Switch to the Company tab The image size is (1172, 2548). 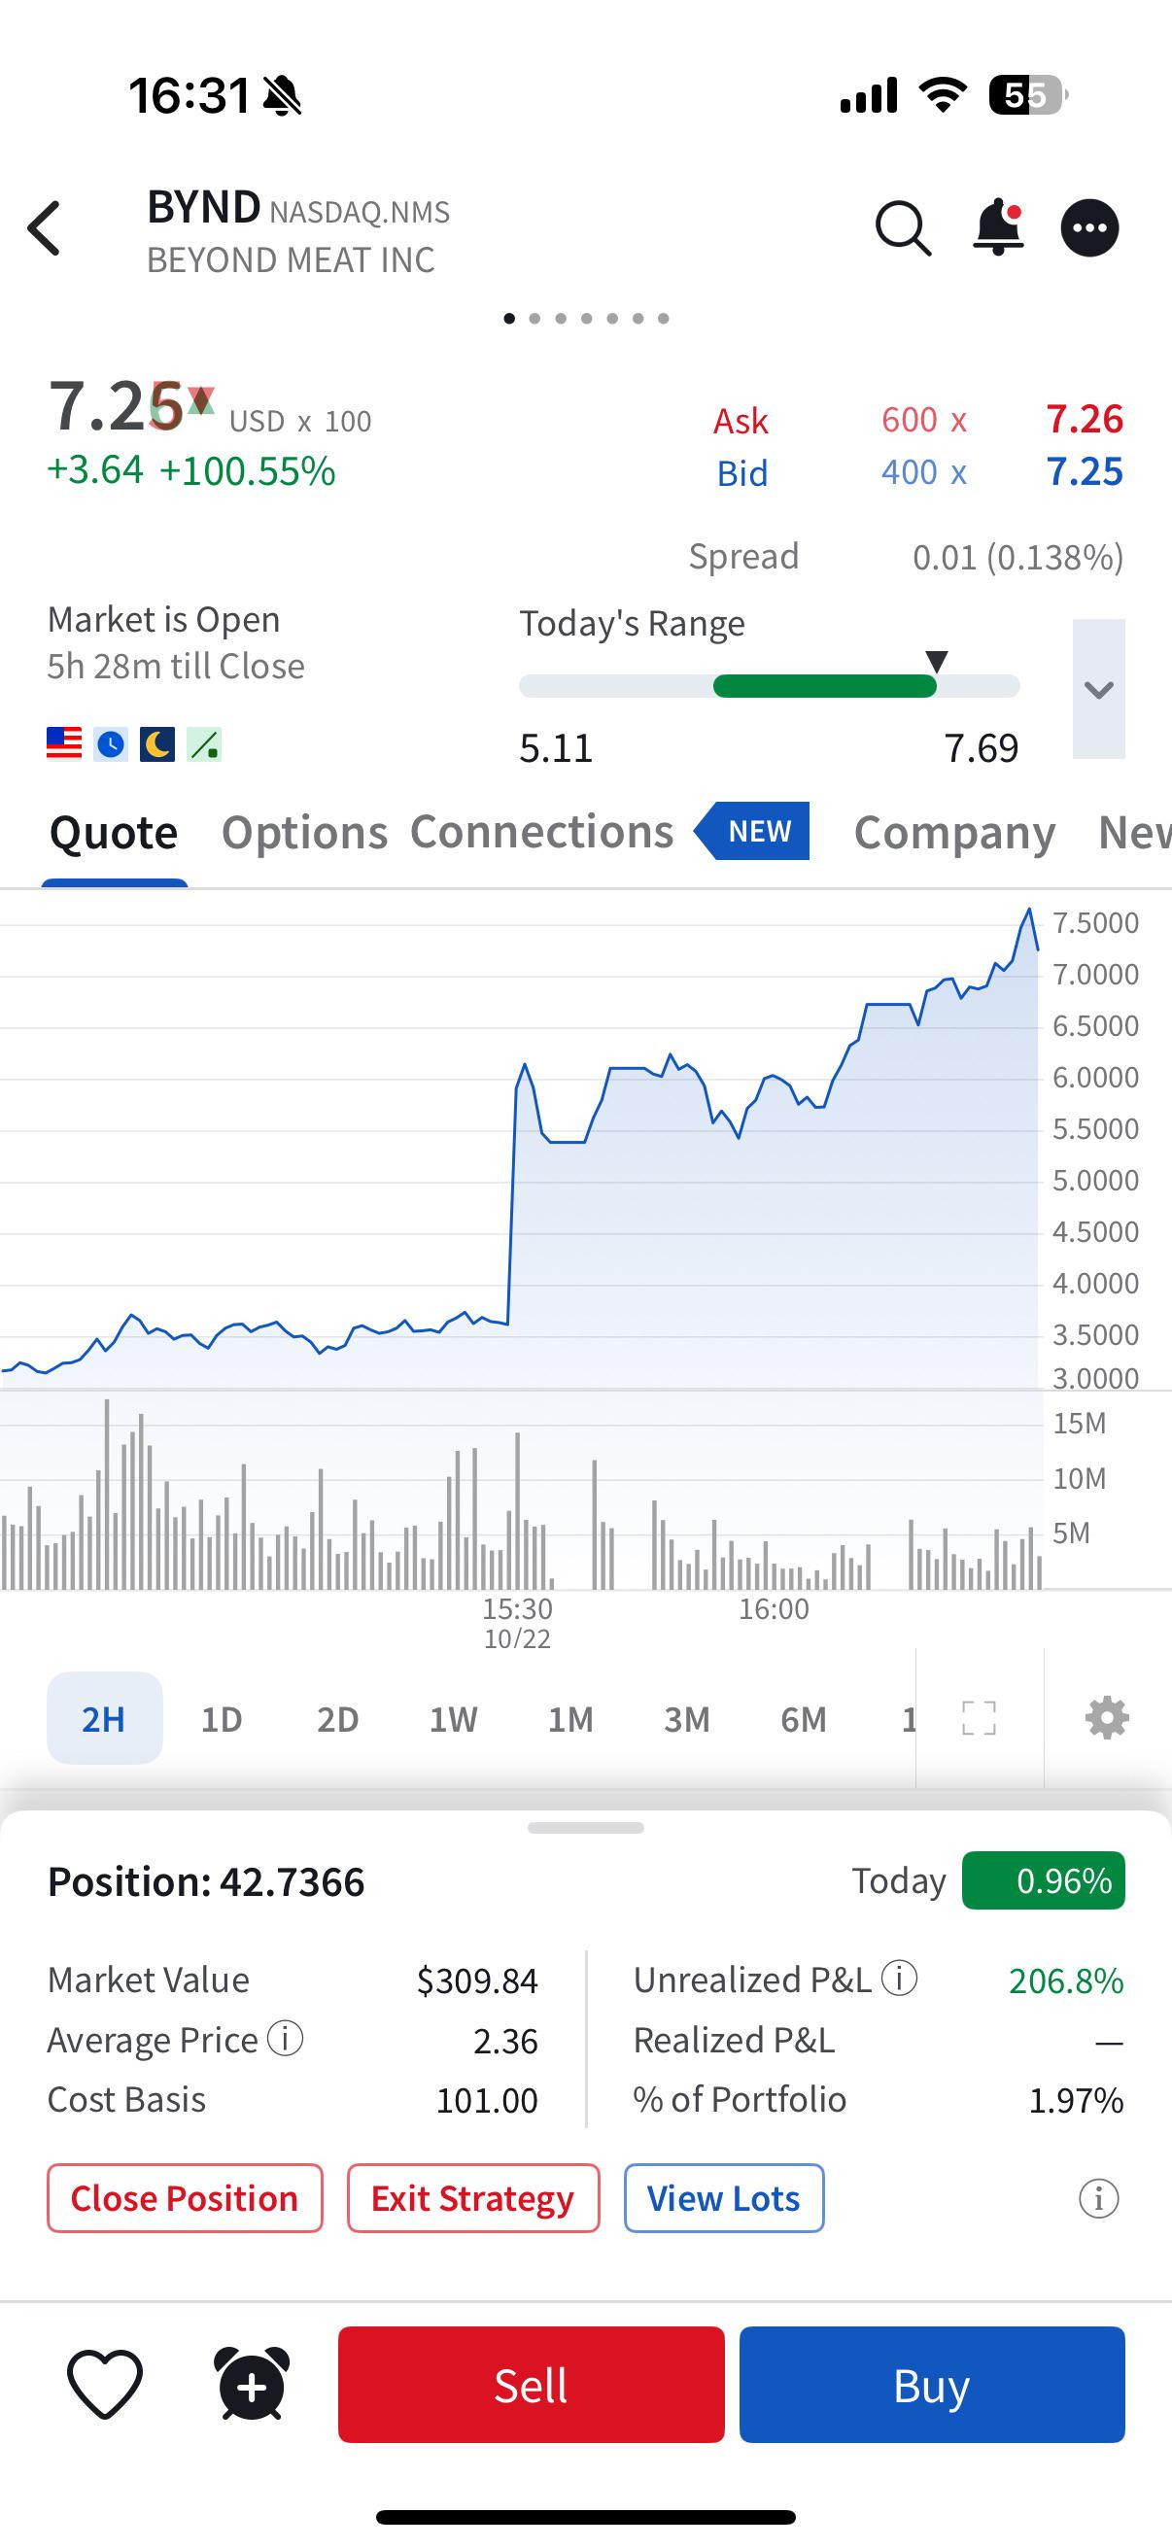[x=954, y=832]
